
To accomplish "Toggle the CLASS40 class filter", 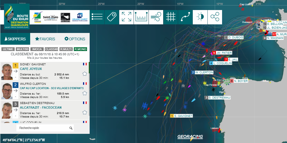I will (x=52, y=49).
